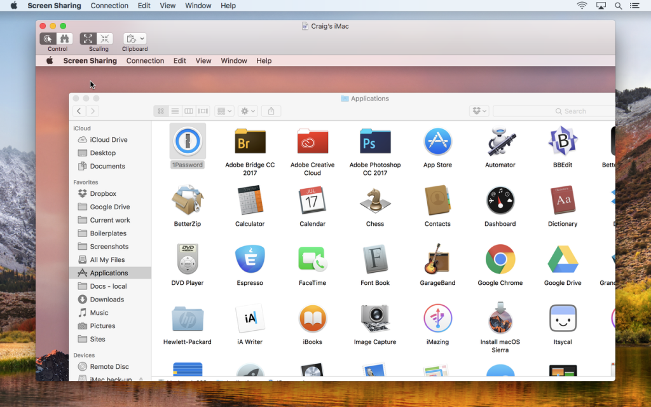Open the Connection menu in the top menu bar
This screenshot has height=407, width=651.
(x=109, y=6)
